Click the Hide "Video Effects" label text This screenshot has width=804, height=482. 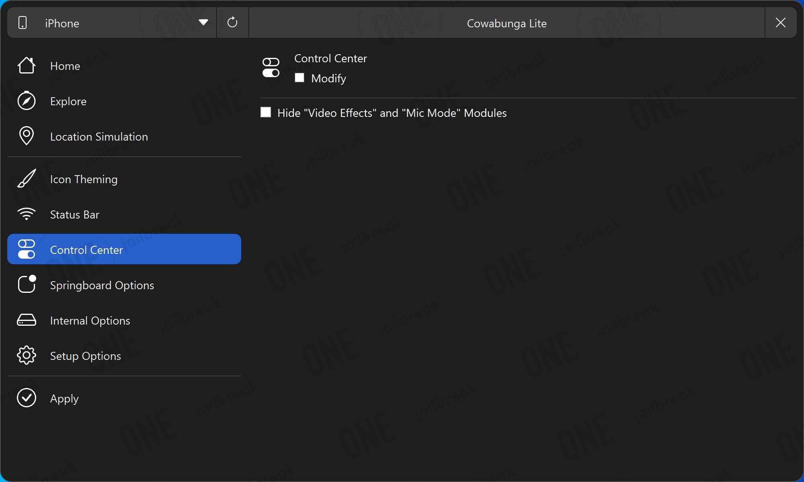tap(392, 113)
